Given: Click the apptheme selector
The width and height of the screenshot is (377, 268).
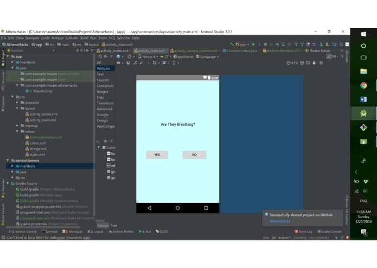Looking at the screenshot, I should [x=183, y=57].
